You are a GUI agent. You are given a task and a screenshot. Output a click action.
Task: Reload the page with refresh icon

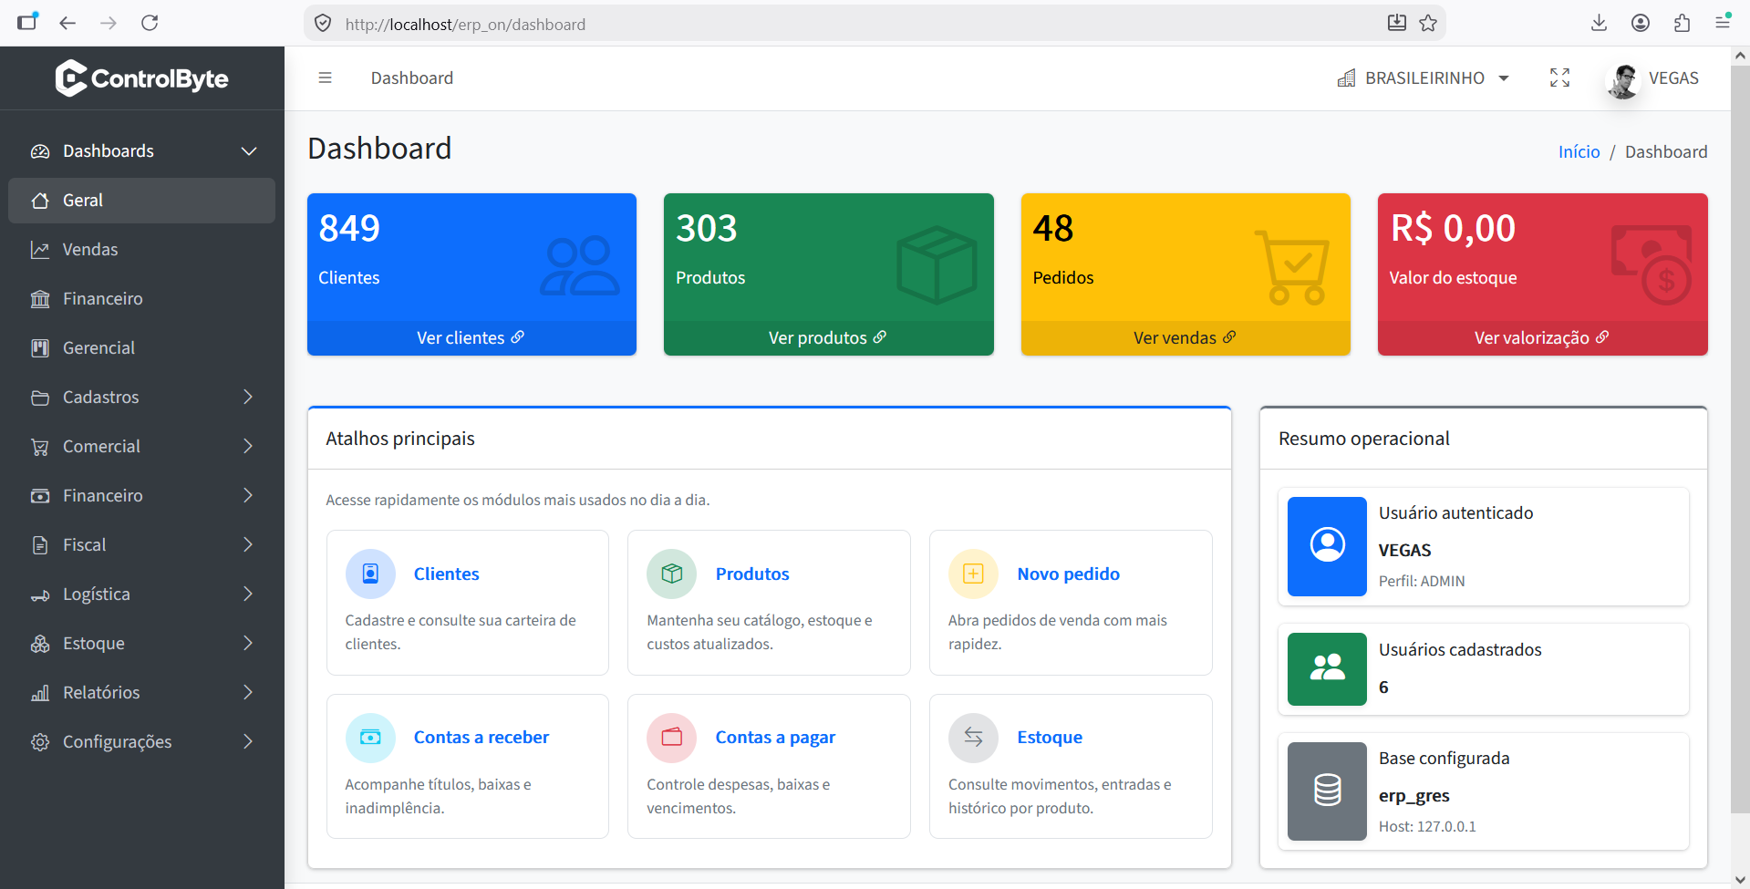(x=150, y=23)
